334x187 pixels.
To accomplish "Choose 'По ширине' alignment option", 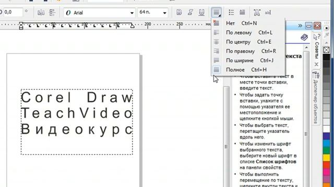I will tap(248, 60).
